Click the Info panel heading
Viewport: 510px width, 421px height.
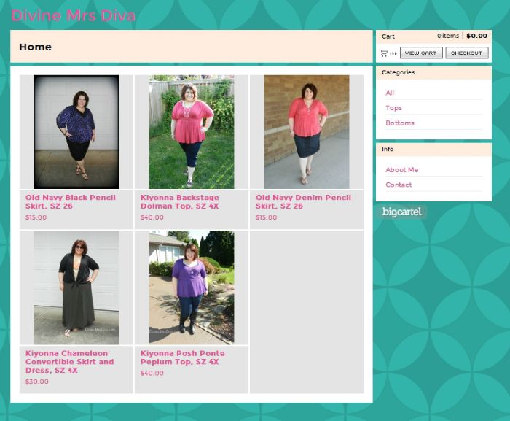point(388,150)
